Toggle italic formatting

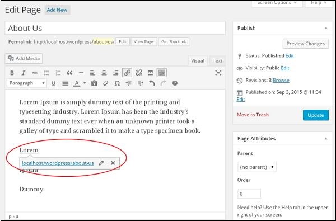tap(24, 73)
